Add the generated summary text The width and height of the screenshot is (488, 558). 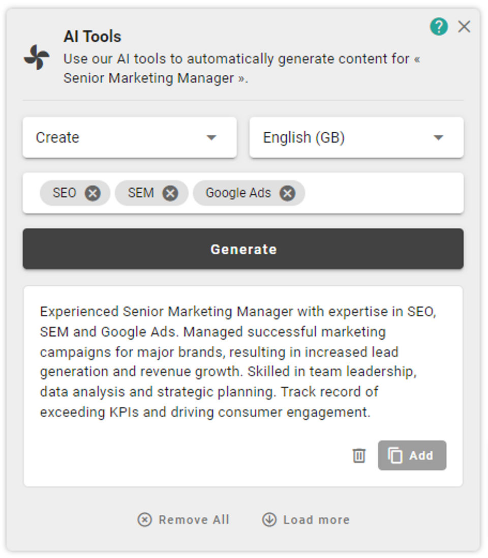[412, 455]
